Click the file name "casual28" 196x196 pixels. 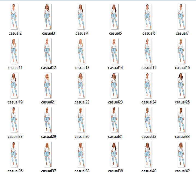coord(15,137)
